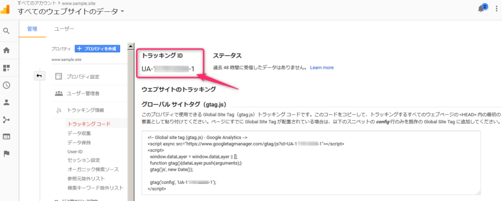
Task: Open notifications bell with badge 2
Action: [482, 8]
